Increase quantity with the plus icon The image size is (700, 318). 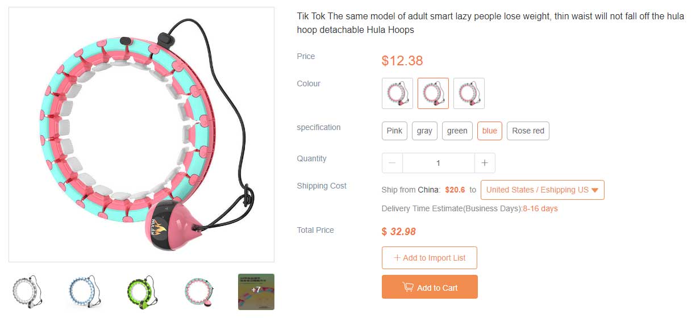[485, 163]
